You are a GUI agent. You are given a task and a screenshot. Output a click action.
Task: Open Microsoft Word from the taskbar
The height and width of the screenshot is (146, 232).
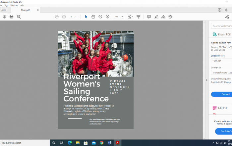coord(109,143)
